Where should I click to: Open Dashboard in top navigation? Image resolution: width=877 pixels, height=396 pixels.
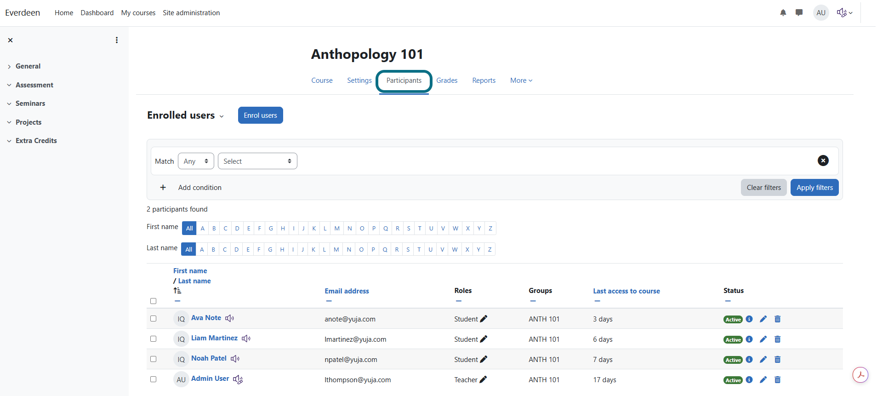[97, 13]
